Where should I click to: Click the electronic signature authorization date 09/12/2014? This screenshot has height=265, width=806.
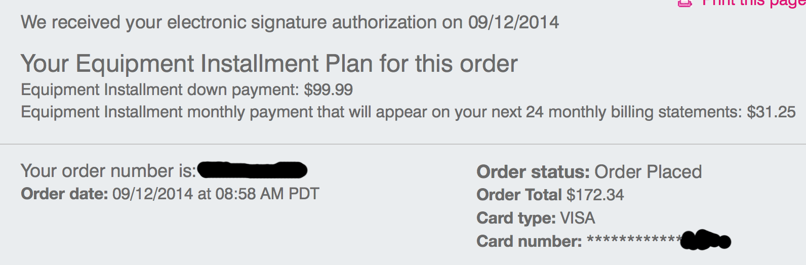(513, 23)
